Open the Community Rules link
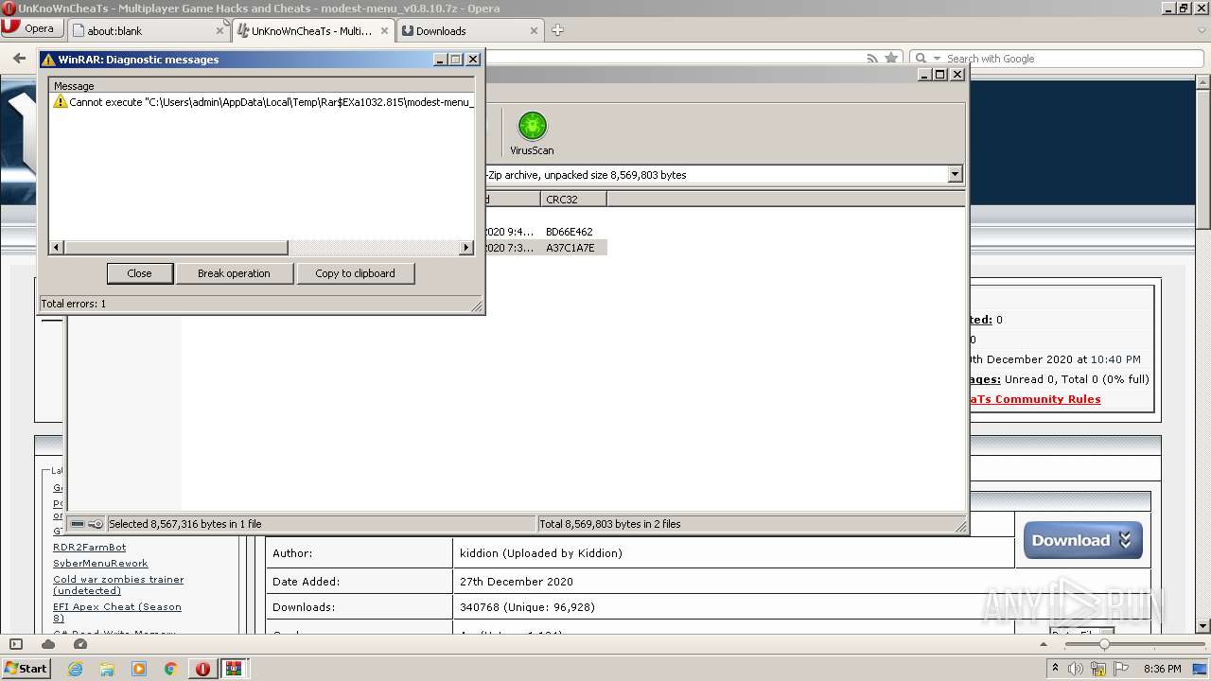The image size is (1211, 681). click(1034, 399)
